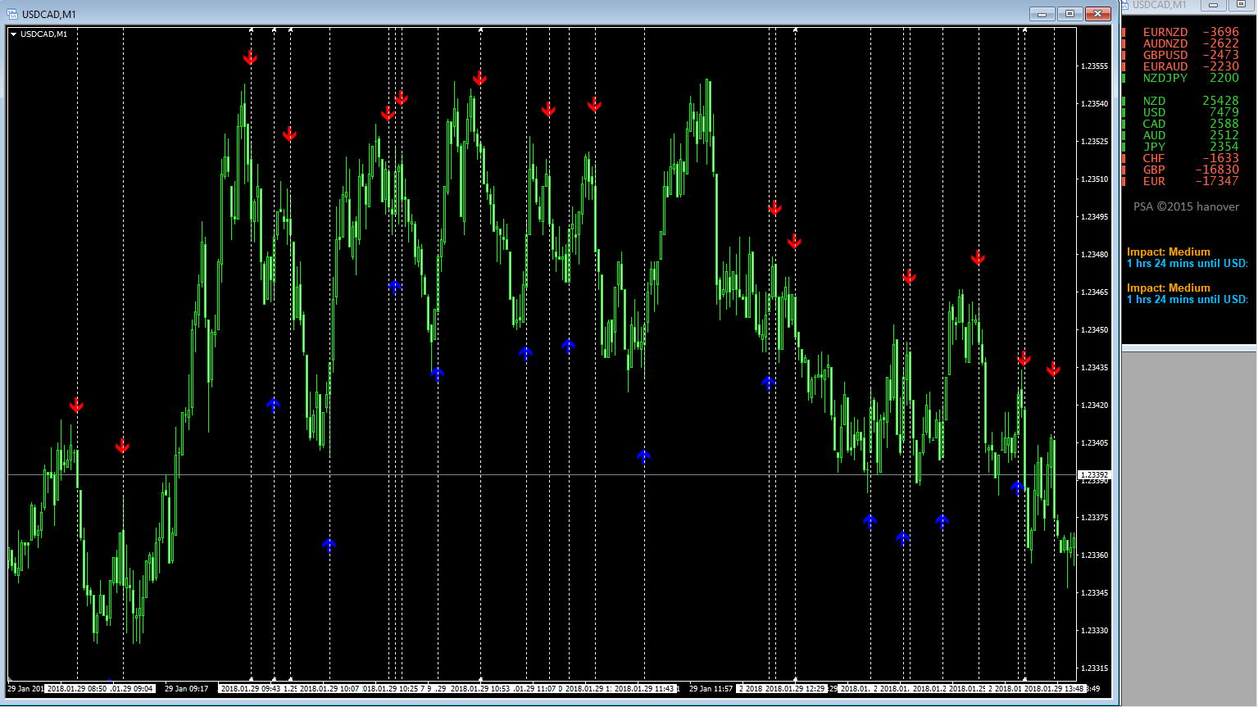Select the AUD 2512 strength row

(x=1181, y=135)
